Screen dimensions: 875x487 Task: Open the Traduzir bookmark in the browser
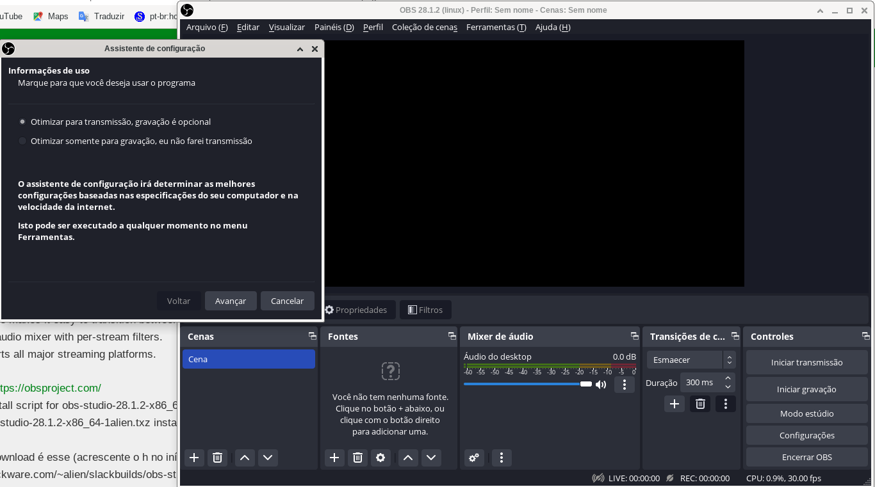102,16
